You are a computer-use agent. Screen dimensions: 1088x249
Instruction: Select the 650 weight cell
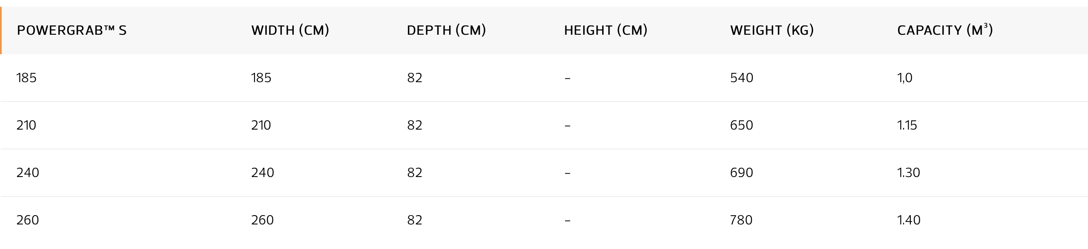point(741,125)
